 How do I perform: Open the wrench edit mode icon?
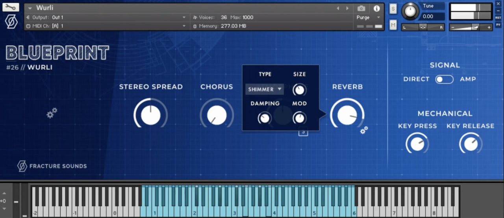[11, 7]
